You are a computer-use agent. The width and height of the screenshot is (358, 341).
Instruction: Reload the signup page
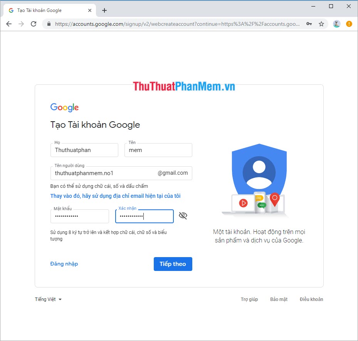point(34,23)
